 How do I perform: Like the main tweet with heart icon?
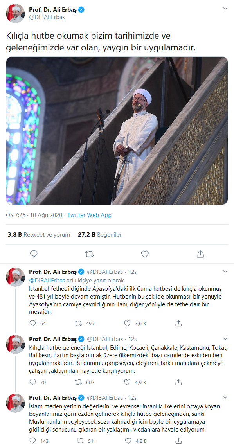pos(145,254)
